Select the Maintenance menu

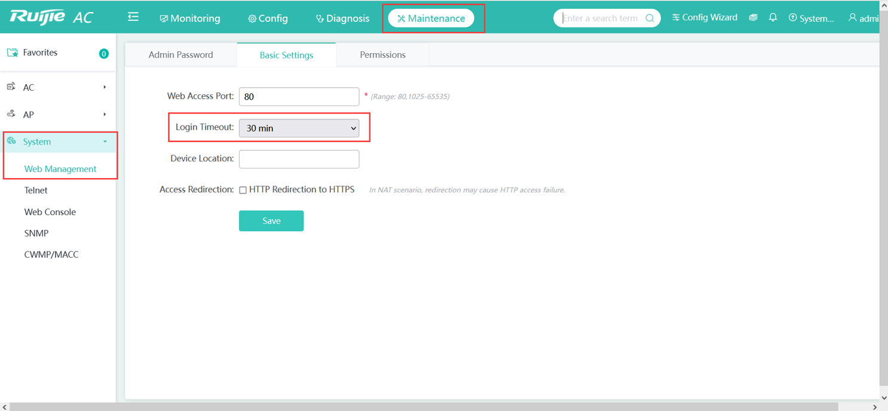click(x=431, y=19)
